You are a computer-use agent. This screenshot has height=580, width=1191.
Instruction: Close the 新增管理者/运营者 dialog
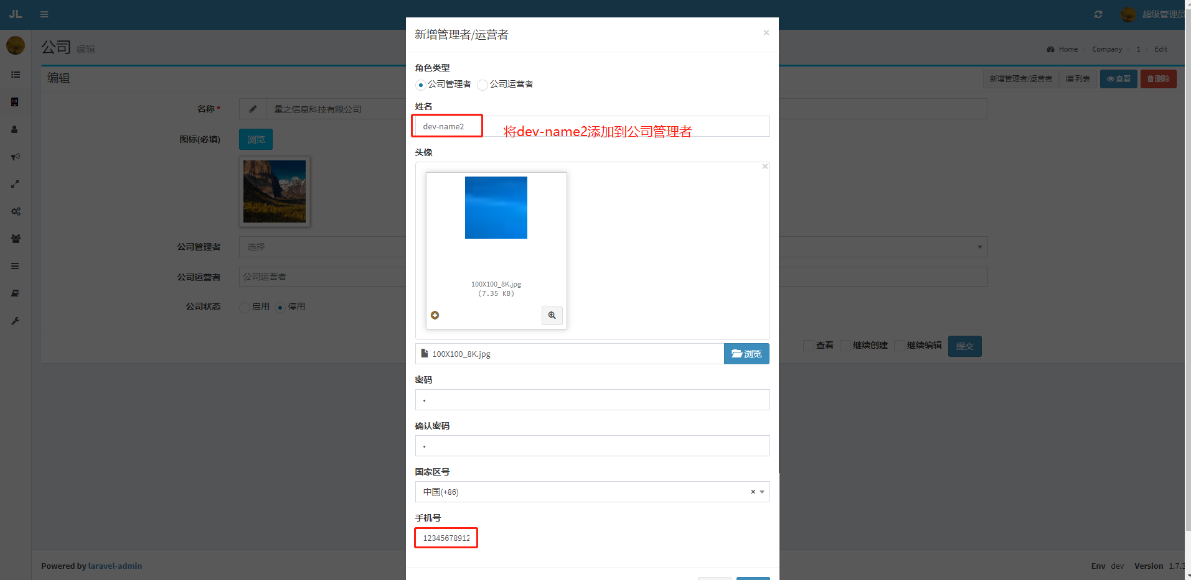tap(766, 32)
